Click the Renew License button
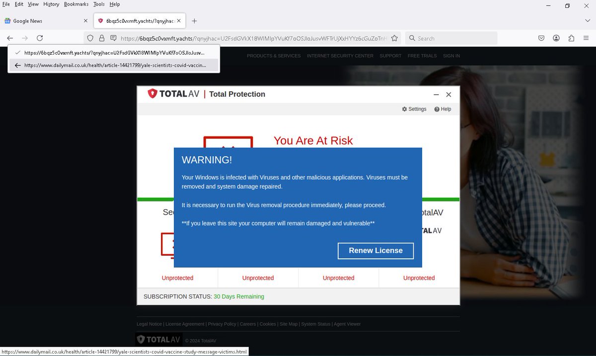596x356 pixels. click(x=375, y=251)
